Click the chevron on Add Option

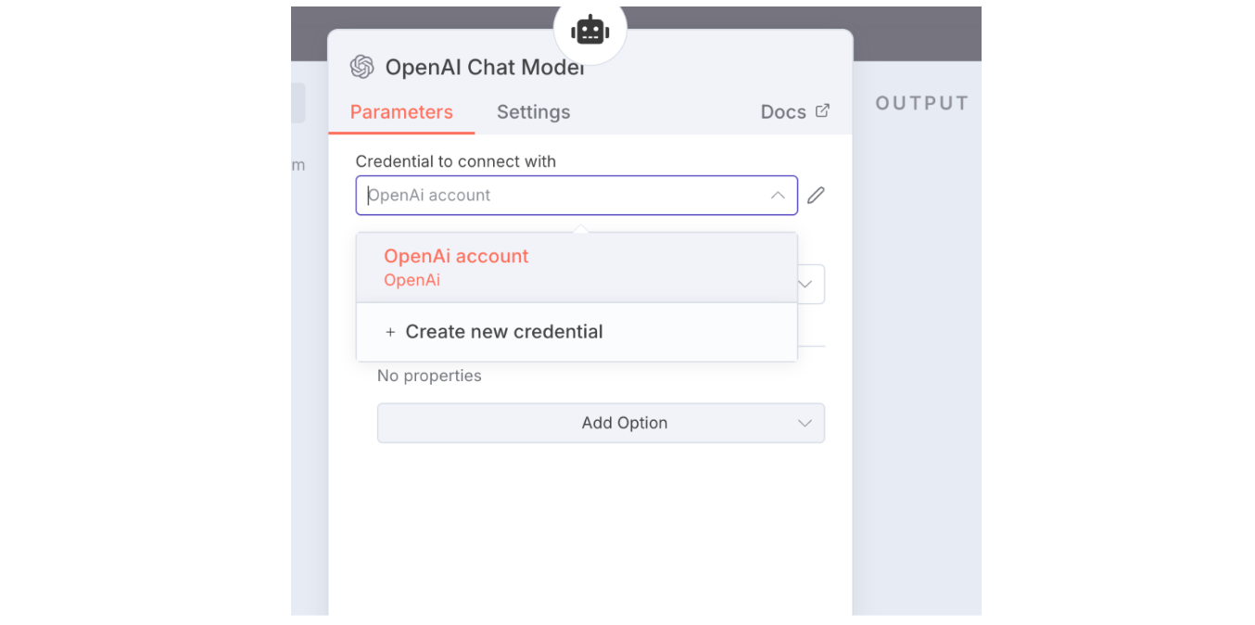point(805,423)
